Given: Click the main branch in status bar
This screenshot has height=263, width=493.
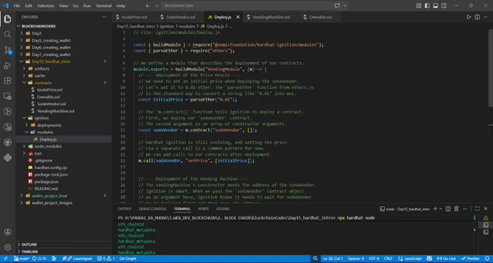Looking at the screenshot, I should click(22, 259).
